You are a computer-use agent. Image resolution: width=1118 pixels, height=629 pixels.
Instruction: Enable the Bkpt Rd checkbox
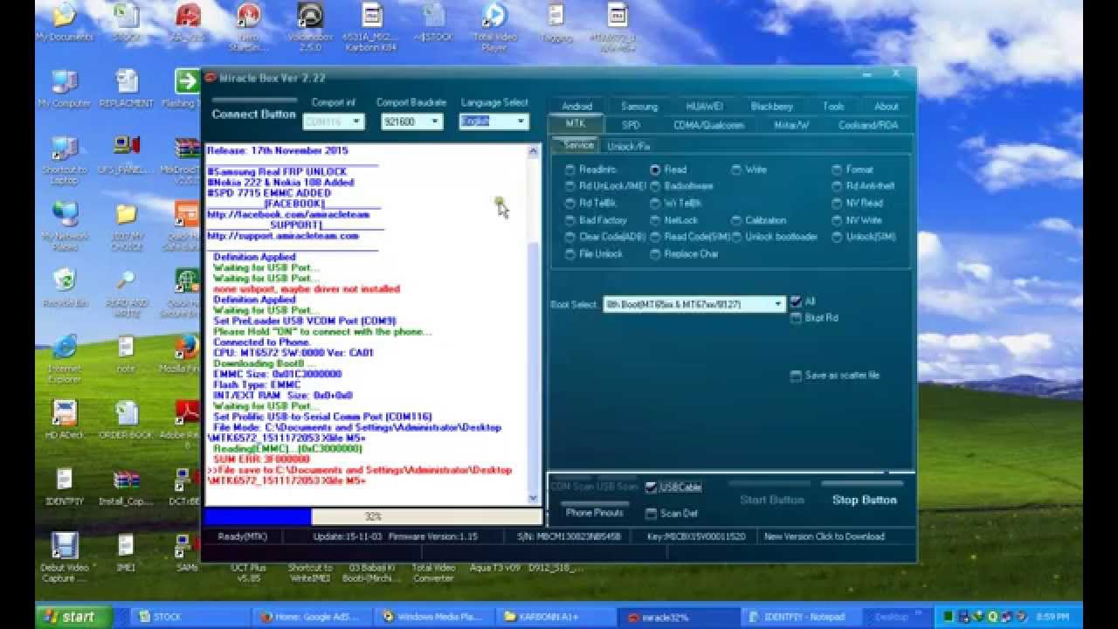click(796, 318)
